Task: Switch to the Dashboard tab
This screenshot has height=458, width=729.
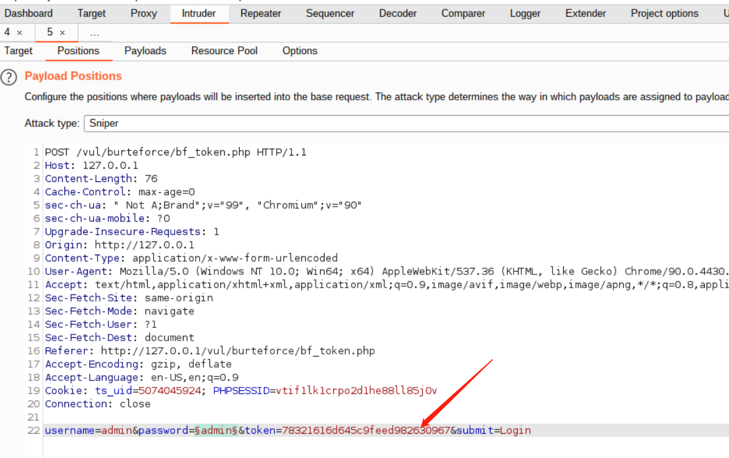Action: pyautogui.click(x=29, y=14)
